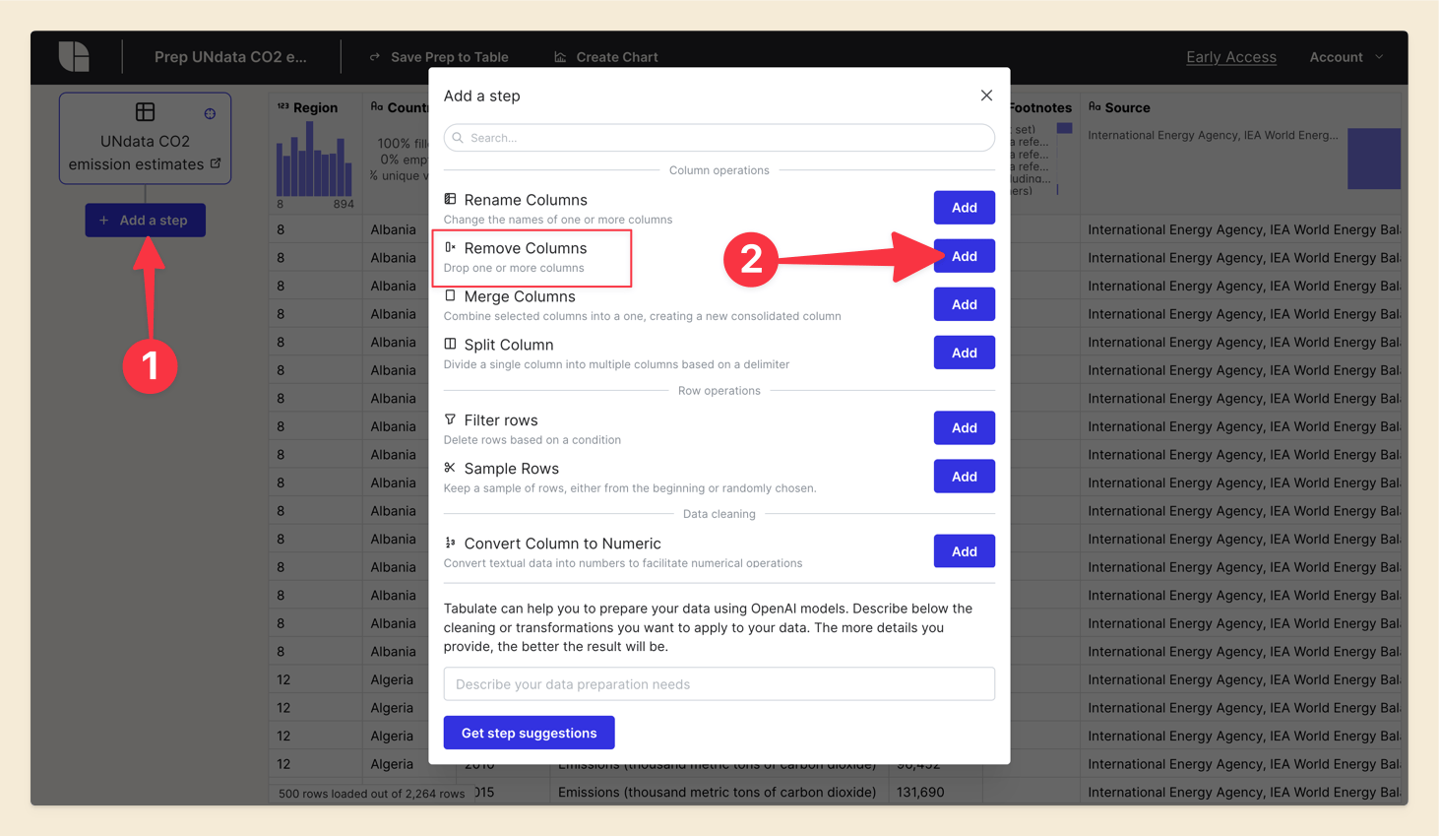Close the Add a step dialog

click(986, 96)
